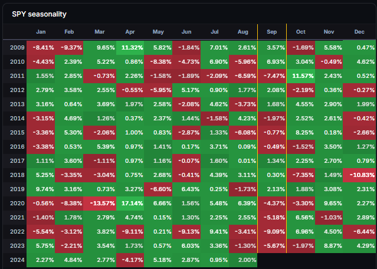Select the Jan column header
377x269 pixels.
[x=41, y=32]
